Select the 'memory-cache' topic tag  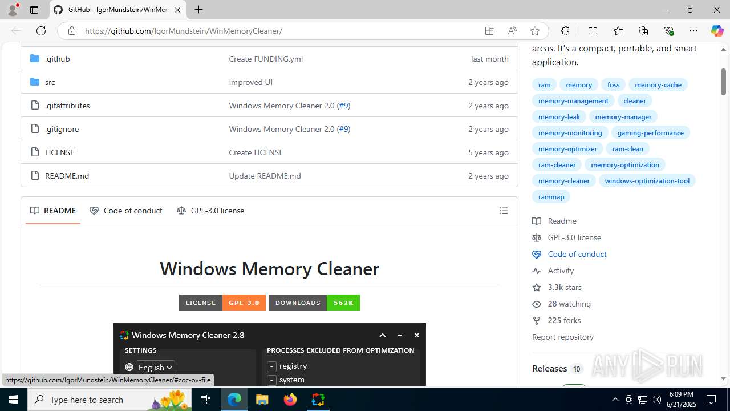[x=658, y=84]
